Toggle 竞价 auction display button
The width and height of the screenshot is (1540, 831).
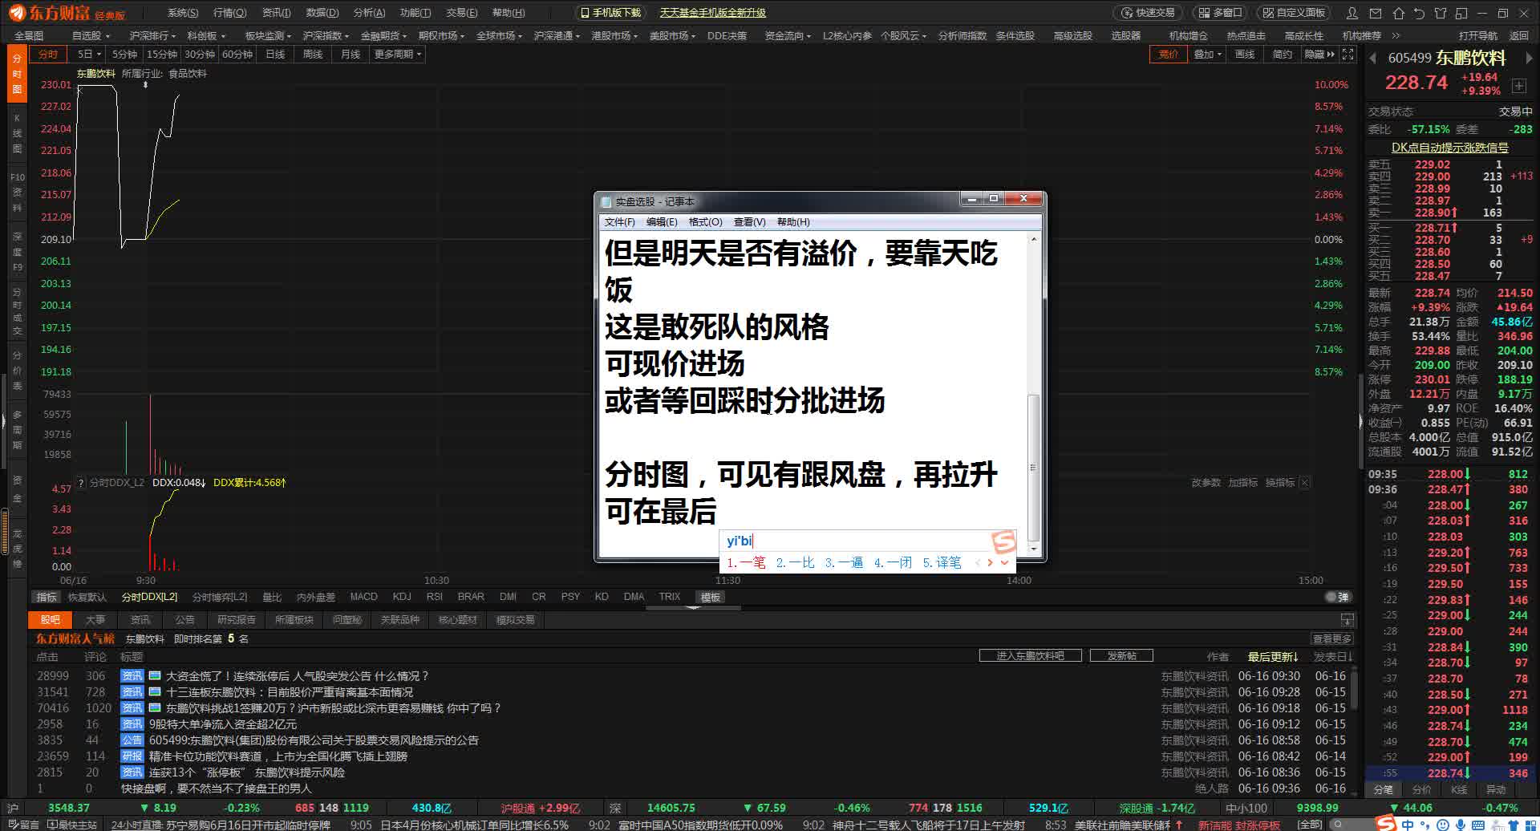click(1168, 55)
